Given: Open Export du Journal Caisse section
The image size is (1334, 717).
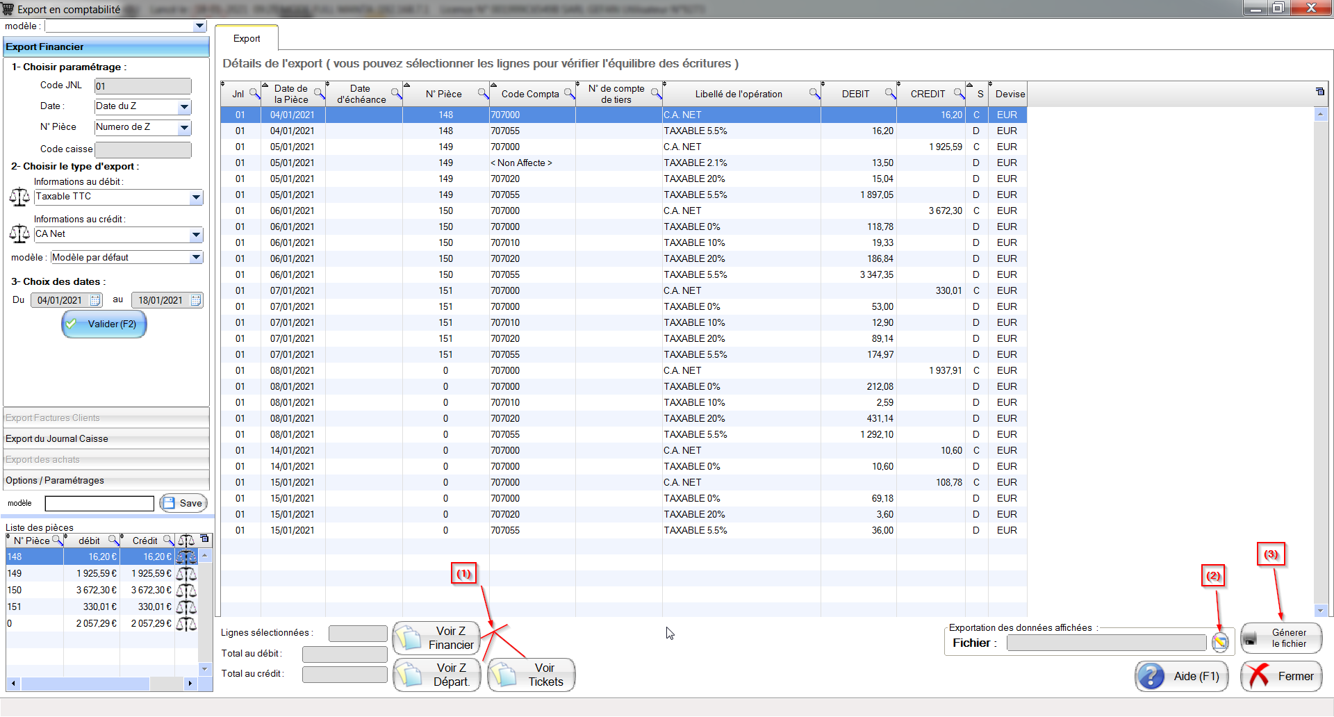Looking at the screenshot, I should click(106, 439).
